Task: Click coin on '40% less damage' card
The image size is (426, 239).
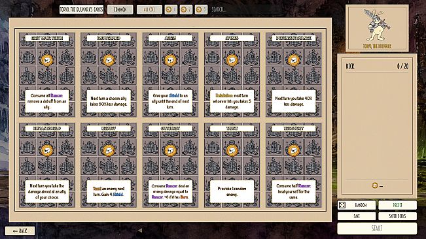Action: [x=293, y=60]
